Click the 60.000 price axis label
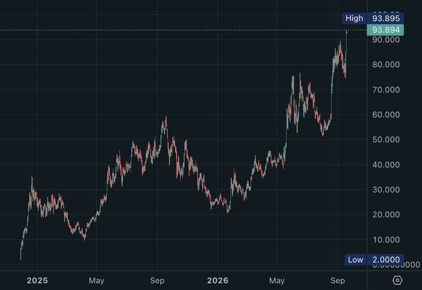Screen dimensions: 422x290 point(386,115)
